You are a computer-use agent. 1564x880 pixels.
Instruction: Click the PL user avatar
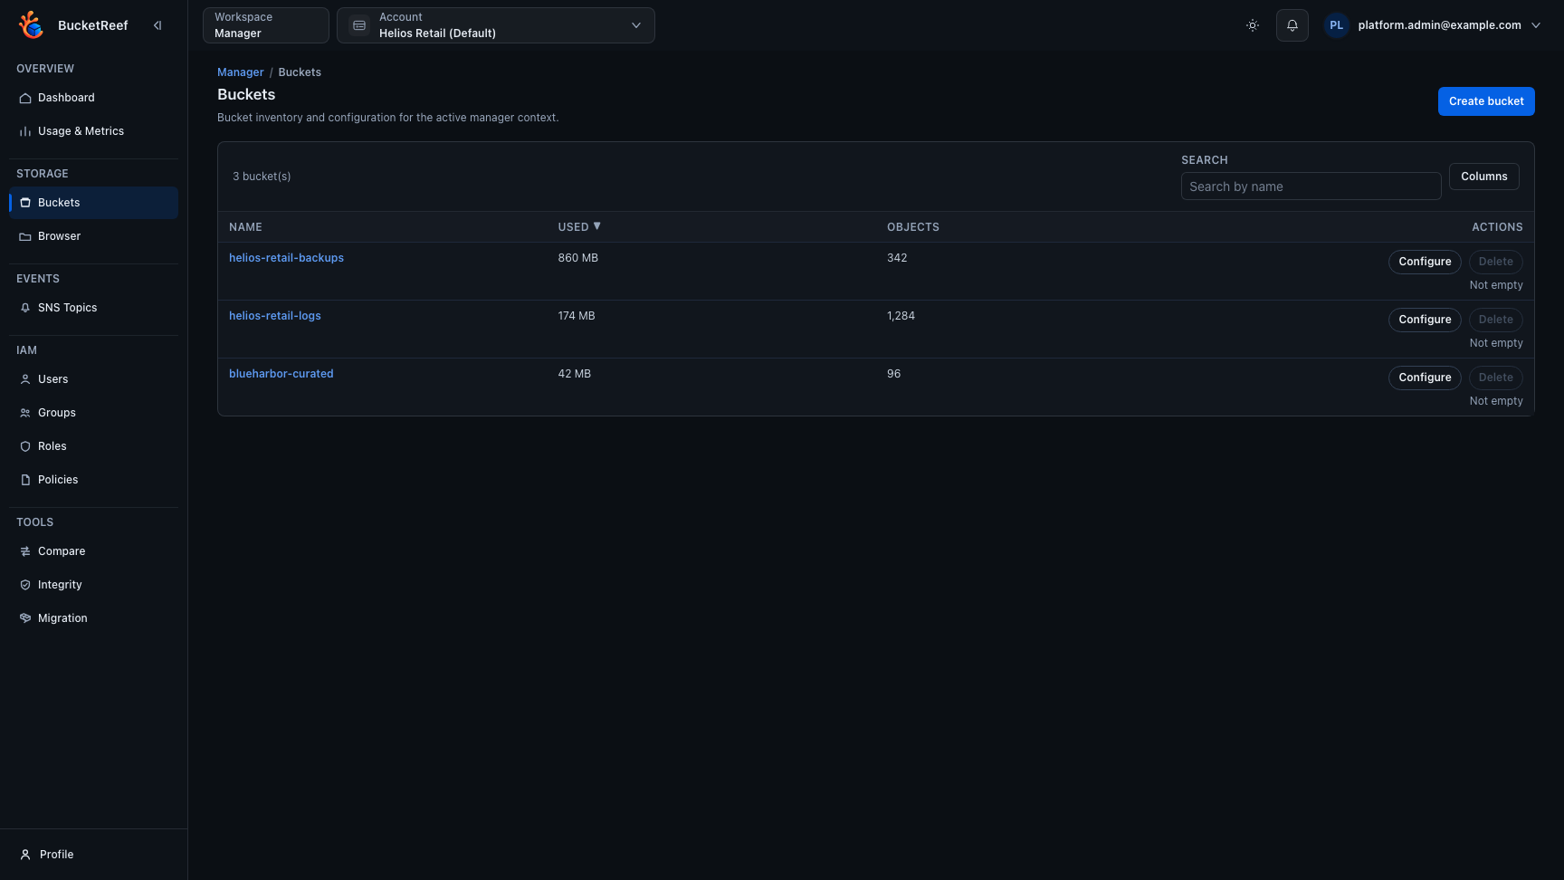click(x=1337, y=25)
